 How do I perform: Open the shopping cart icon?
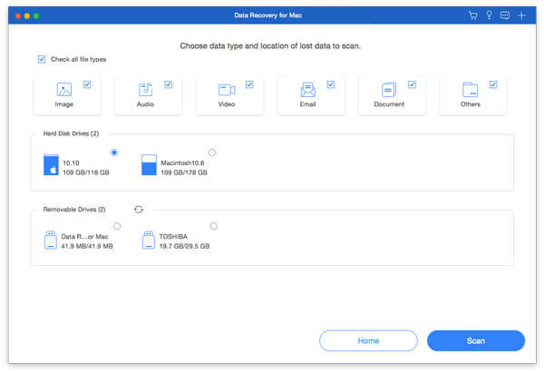472,15
